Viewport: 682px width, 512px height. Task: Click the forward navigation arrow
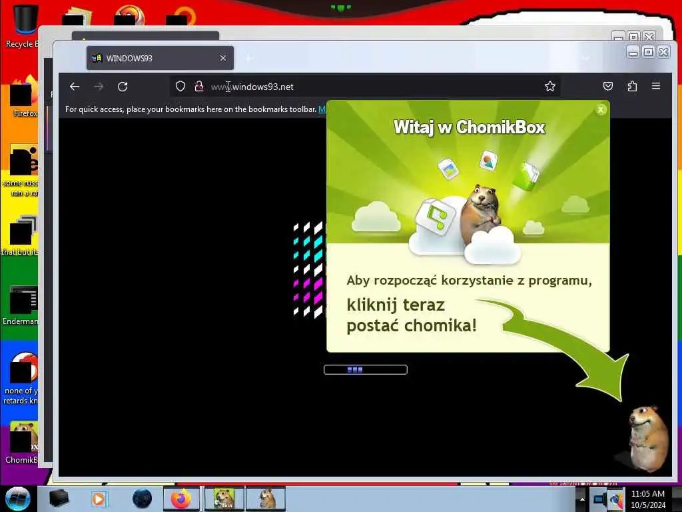99,87
